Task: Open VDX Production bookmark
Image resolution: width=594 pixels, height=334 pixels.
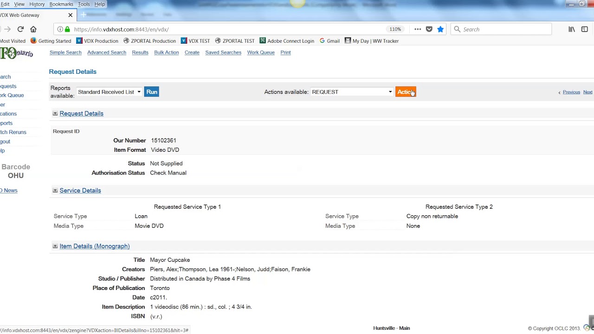Action: tap(97, 41)
